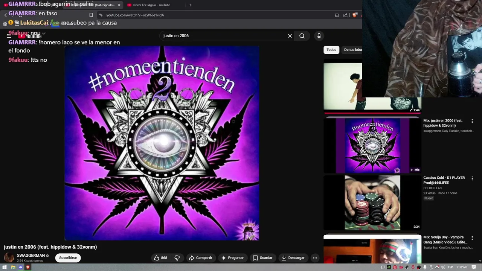Image resolution: width=482 pixels, height=271 pixels.
Task: Focus the YouTube search field
Action: 222,36
